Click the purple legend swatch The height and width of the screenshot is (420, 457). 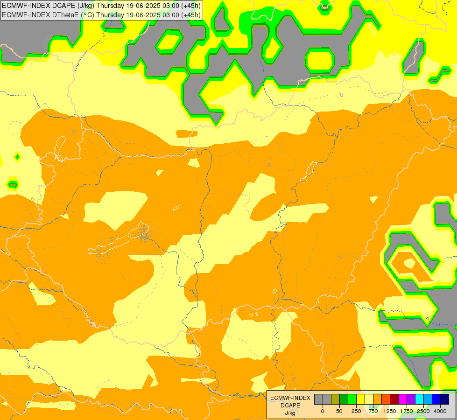(x=411, y=399)
